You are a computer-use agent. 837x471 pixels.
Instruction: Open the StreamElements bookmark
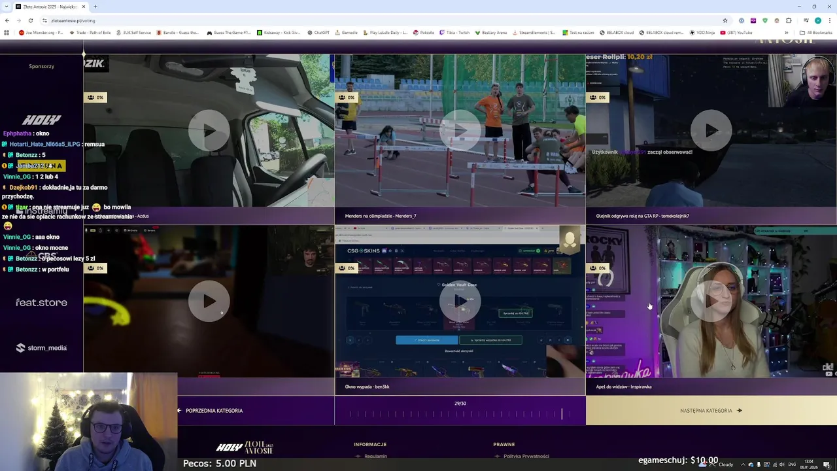pyautogui.click(x=535, y=33)
